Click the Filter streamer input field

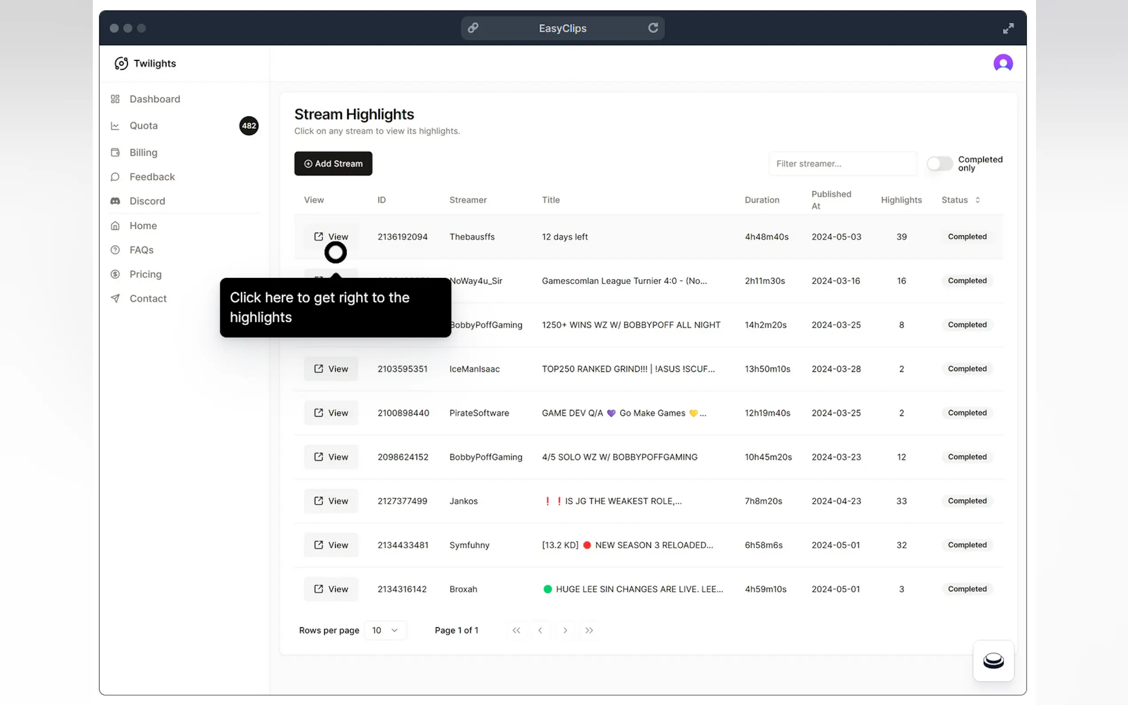[842, 164]
